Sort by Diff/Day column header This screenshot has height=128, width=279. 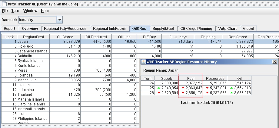(x=149, y=37)
